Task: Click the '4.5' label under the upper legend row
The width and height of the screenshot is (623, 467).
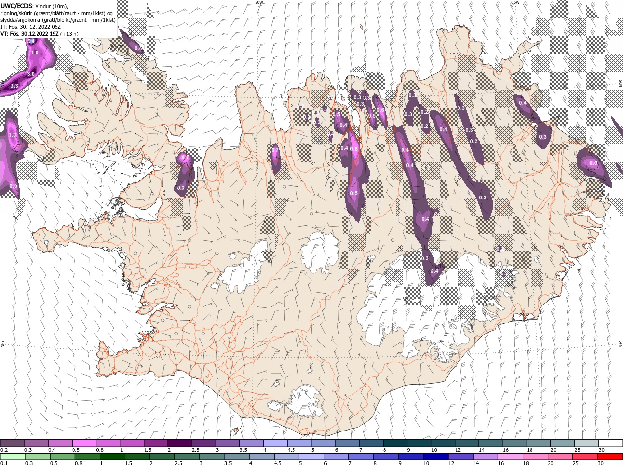Action: click(291, 450)
